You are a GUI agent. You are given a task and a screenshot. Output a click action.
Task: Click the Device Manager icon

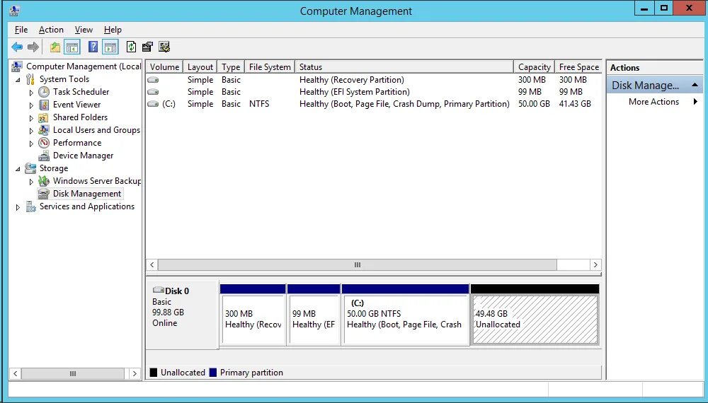click(44, 156)
